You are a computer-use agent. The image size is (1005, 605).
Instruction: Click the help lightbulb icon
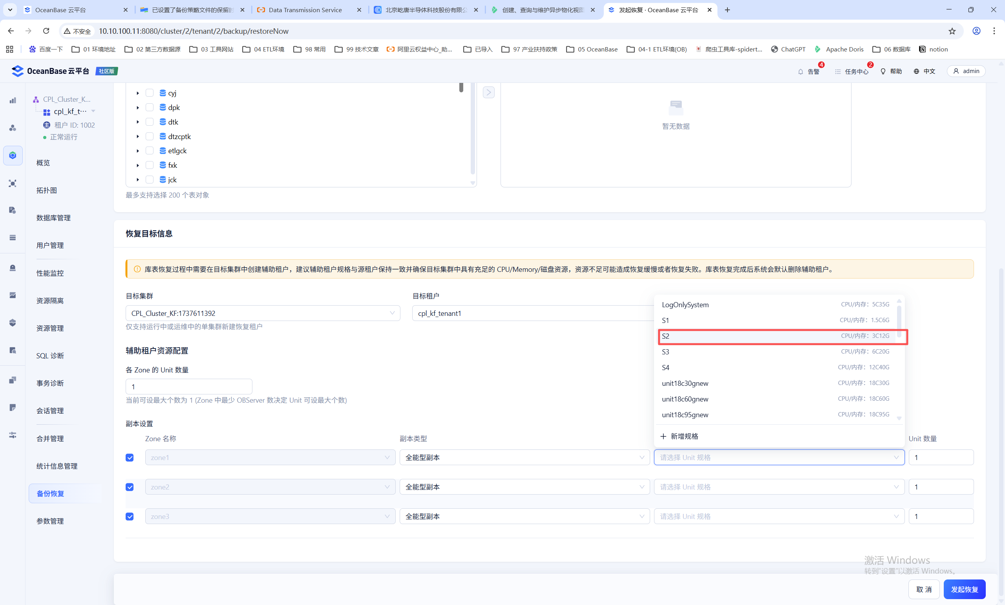(x=883, y=71)
